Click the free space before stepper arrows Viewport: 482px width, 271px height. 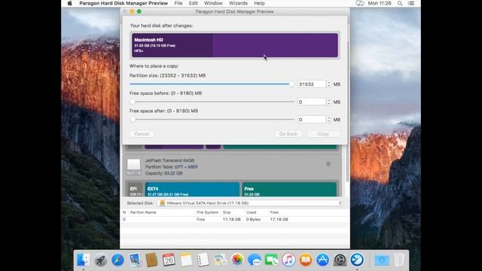pos(328,102)
